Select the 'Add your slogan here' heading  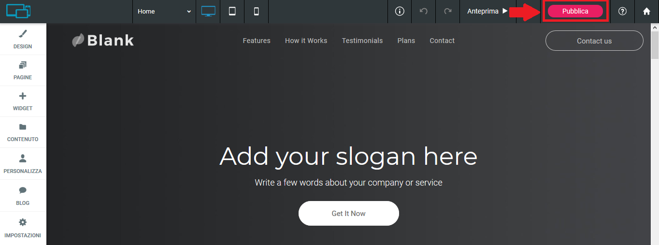(348, 156)
